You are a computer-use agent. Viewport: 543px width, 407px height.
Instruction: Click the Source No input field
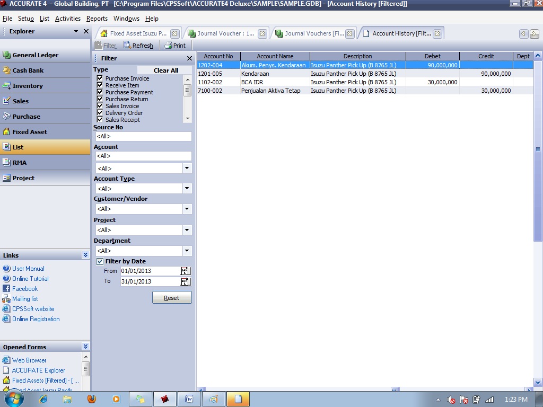[x=143, y=136]
